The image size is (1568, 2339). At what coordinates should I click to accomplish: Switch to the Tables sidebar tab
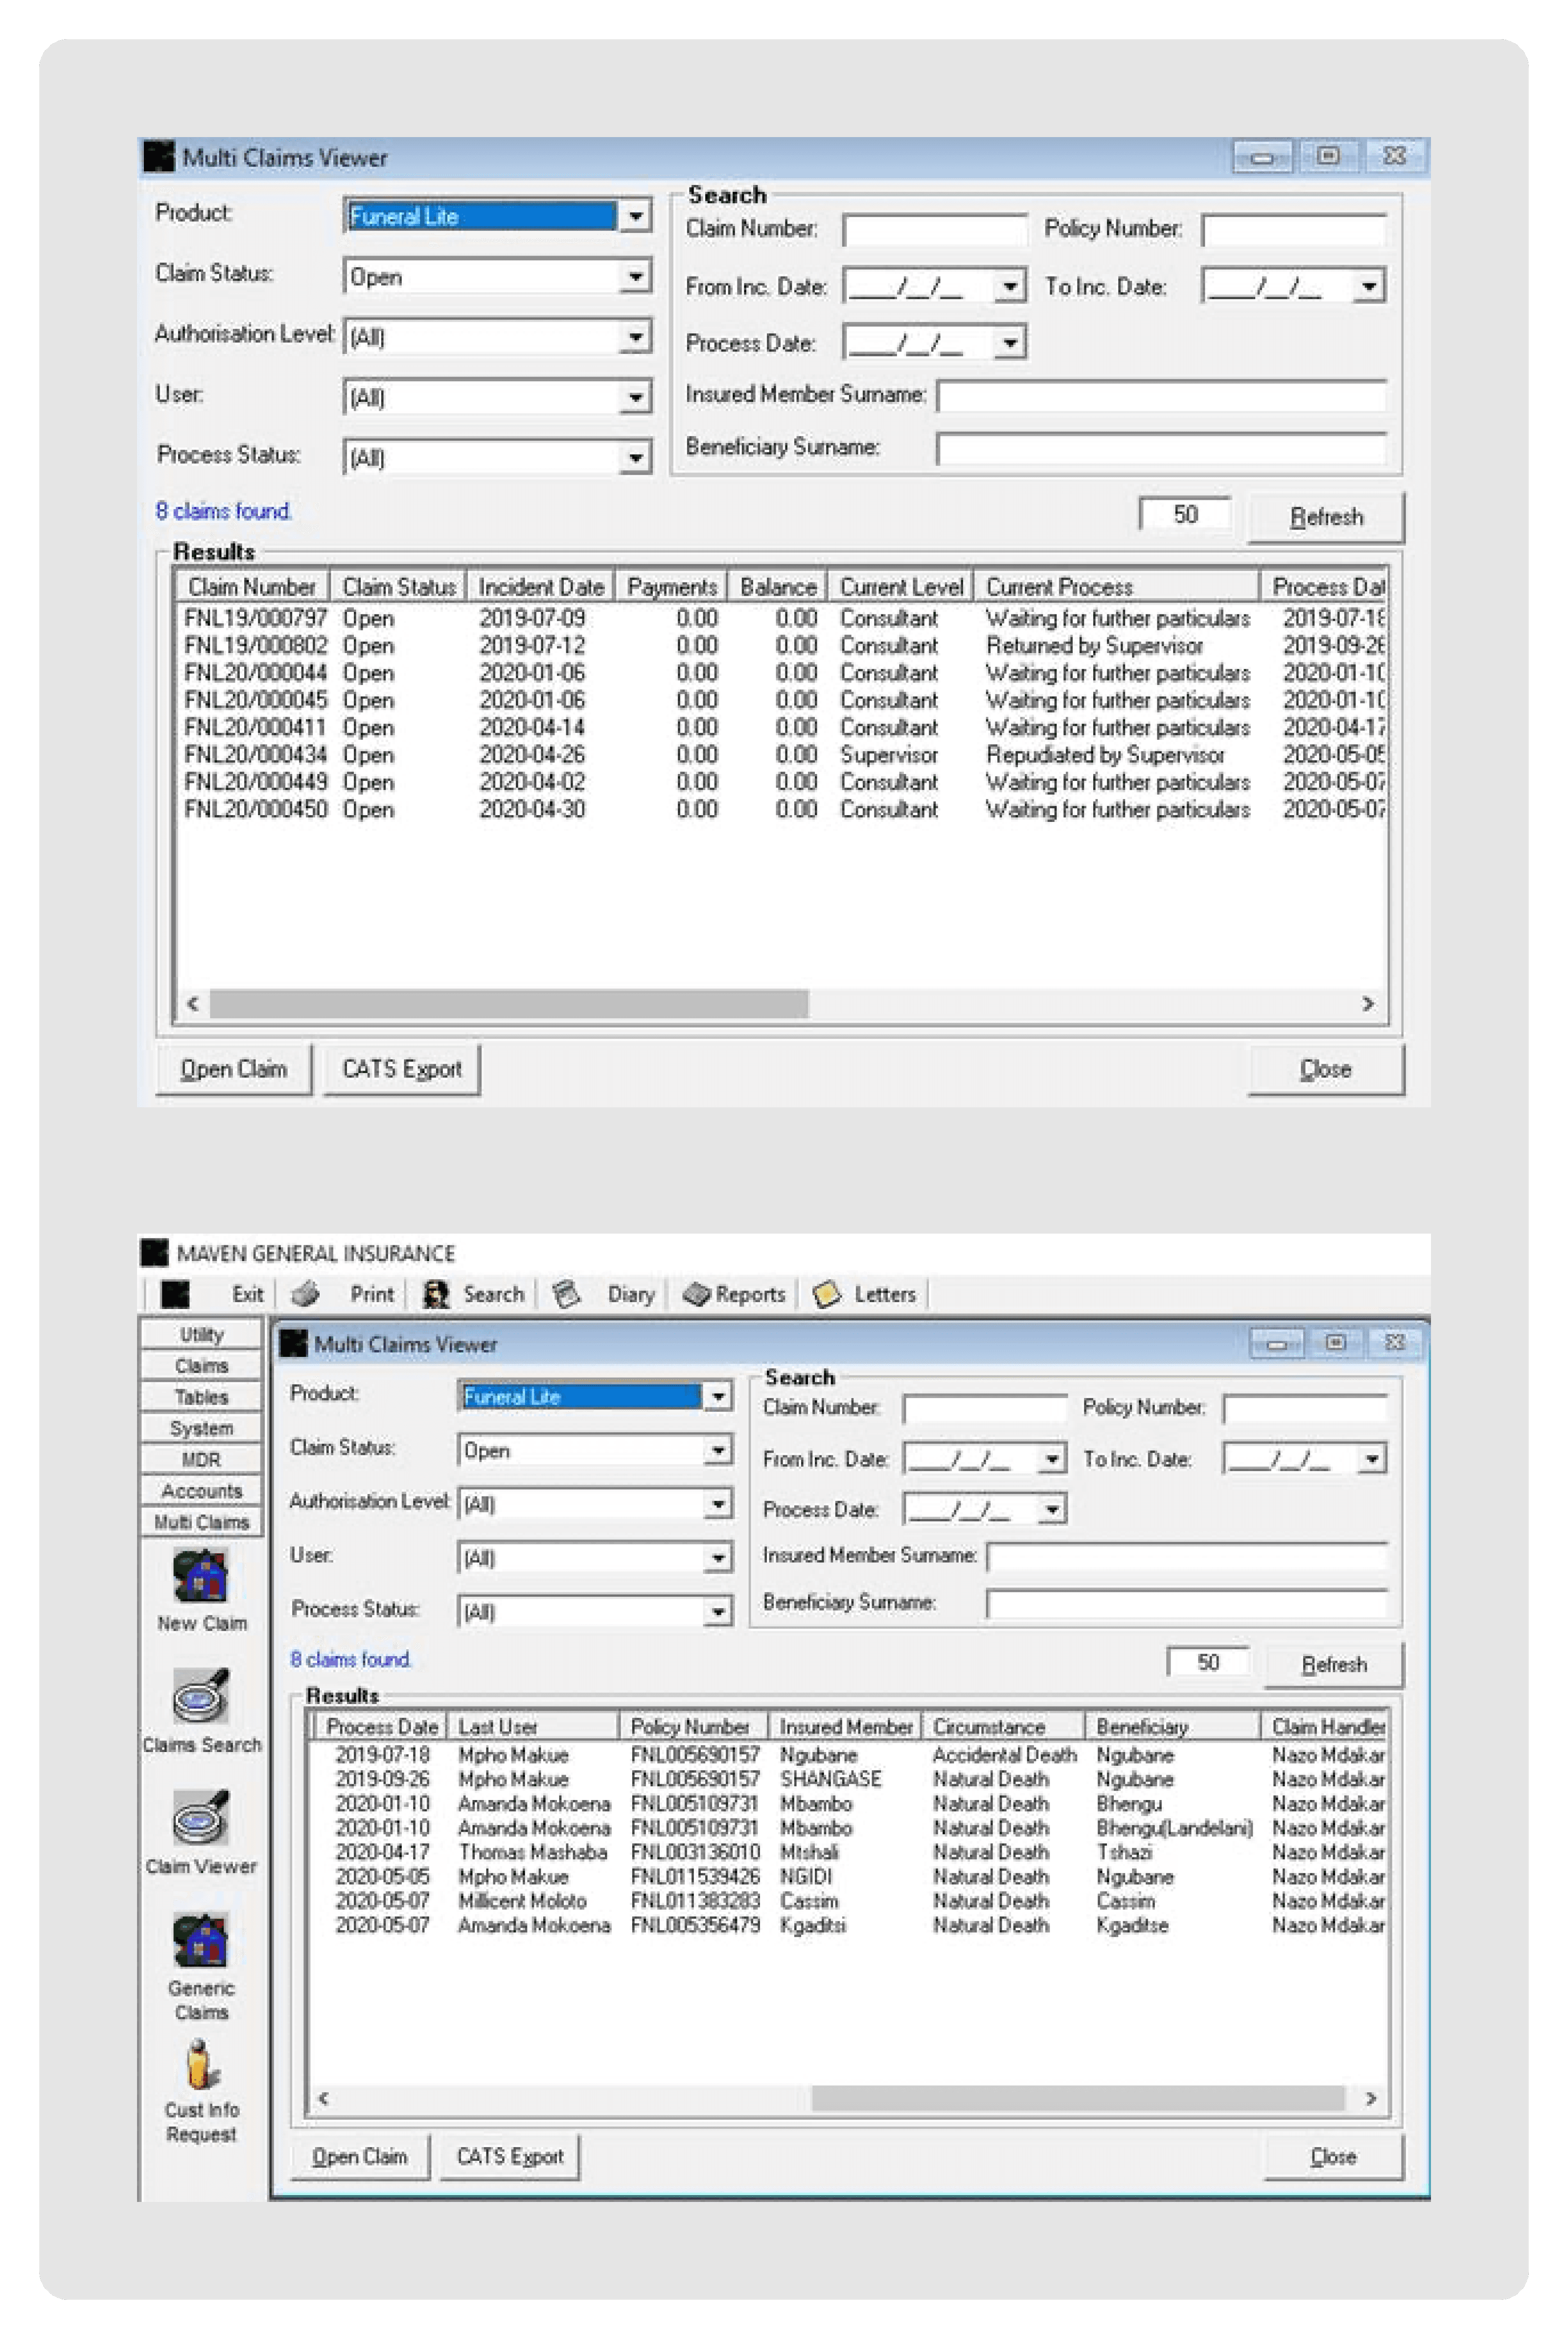coord(201,1397)
